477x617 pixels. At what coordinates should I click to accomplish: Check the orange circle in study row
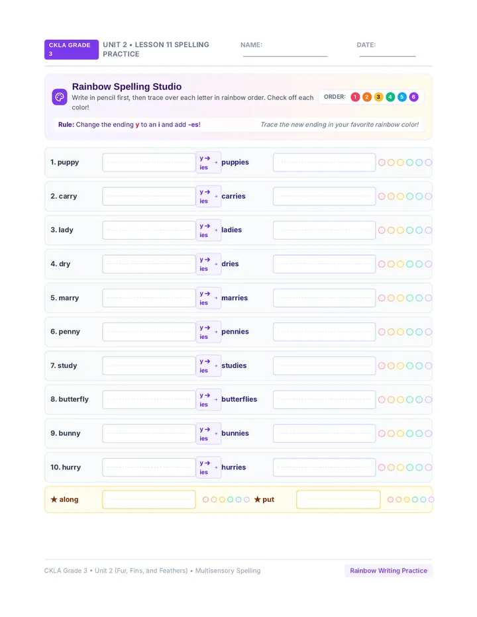[391, 365]
